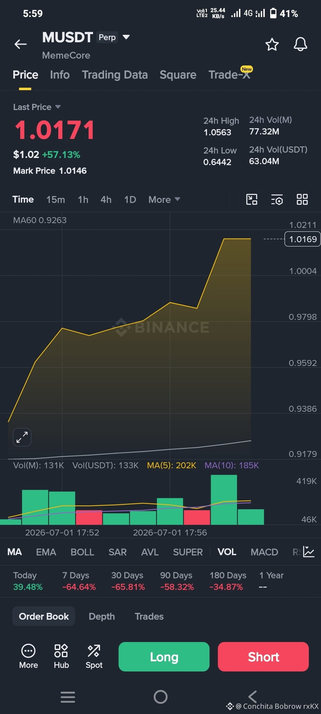Choose the 4h chart interval
This screenshot has width=321, height=714.
click(106, 199)
